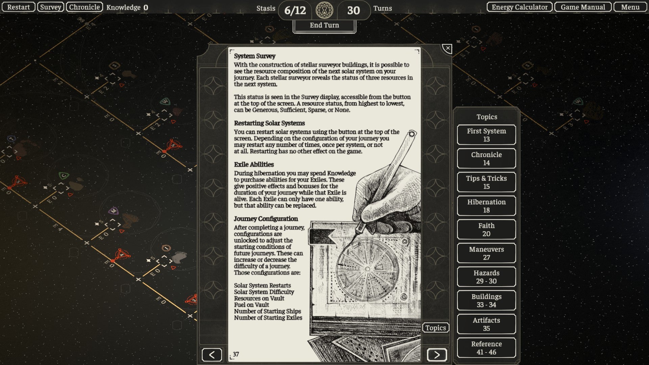Open the Hazards 29-30 manual topic
This screenshot has width=649, height=365.
point(486,276)
